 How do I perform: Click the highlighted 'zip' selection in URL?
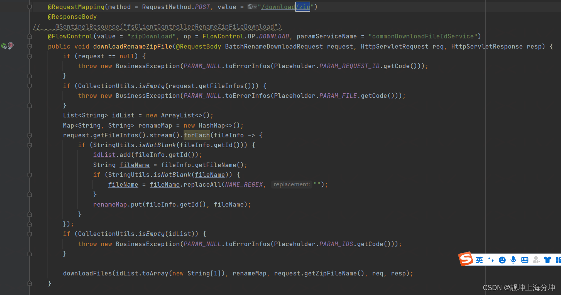303,7
